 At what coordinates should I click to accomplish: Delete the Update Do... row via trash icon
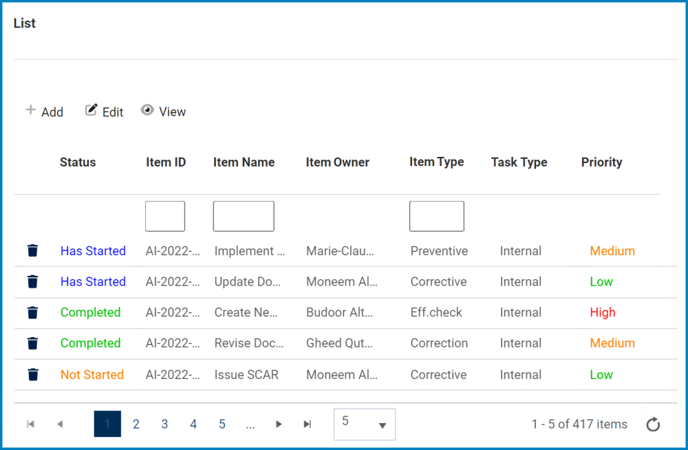(x=32, y=281)
